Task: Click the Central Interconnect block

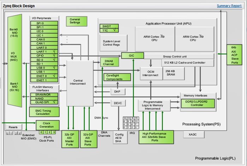Action: click(x=80, y=83)
